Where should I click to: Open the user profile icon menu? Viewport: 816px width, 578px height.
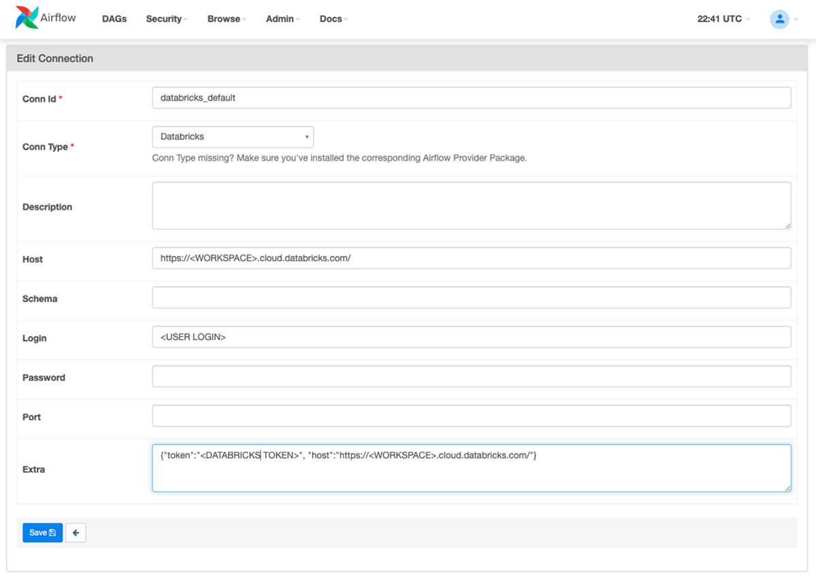(x=779, y=18)
